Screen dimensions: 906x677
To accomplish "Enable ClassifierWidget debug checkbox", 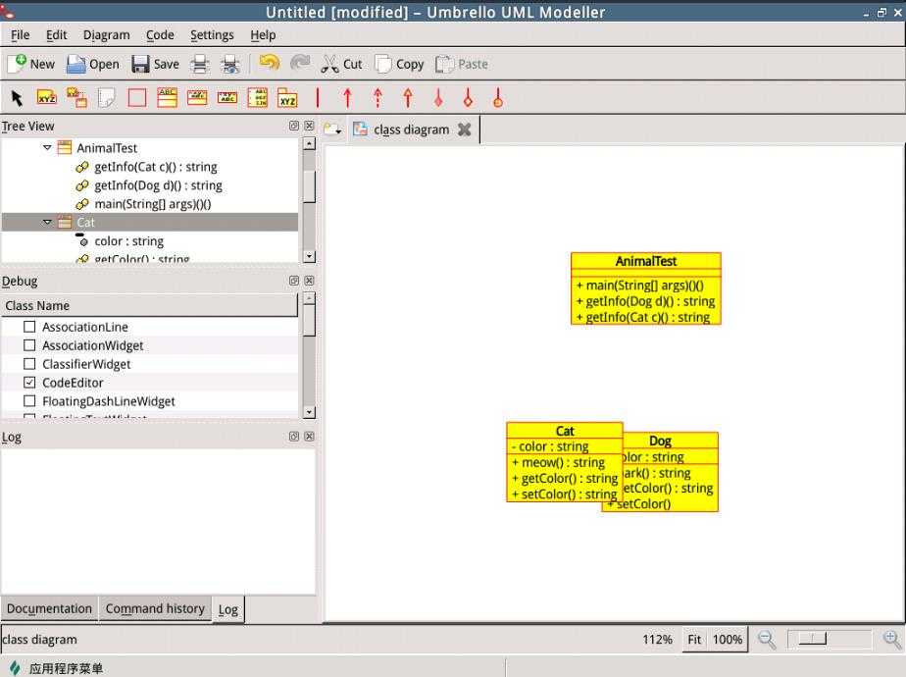I will click(29, 364).
